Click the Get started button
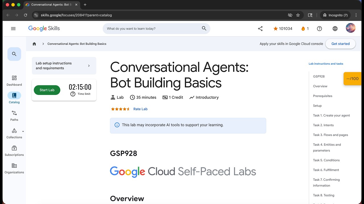 pos(340,44)
